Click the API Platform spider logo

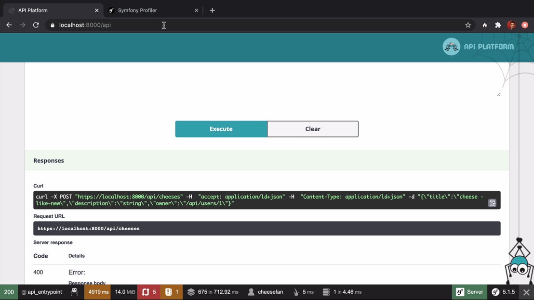[451, 47]
